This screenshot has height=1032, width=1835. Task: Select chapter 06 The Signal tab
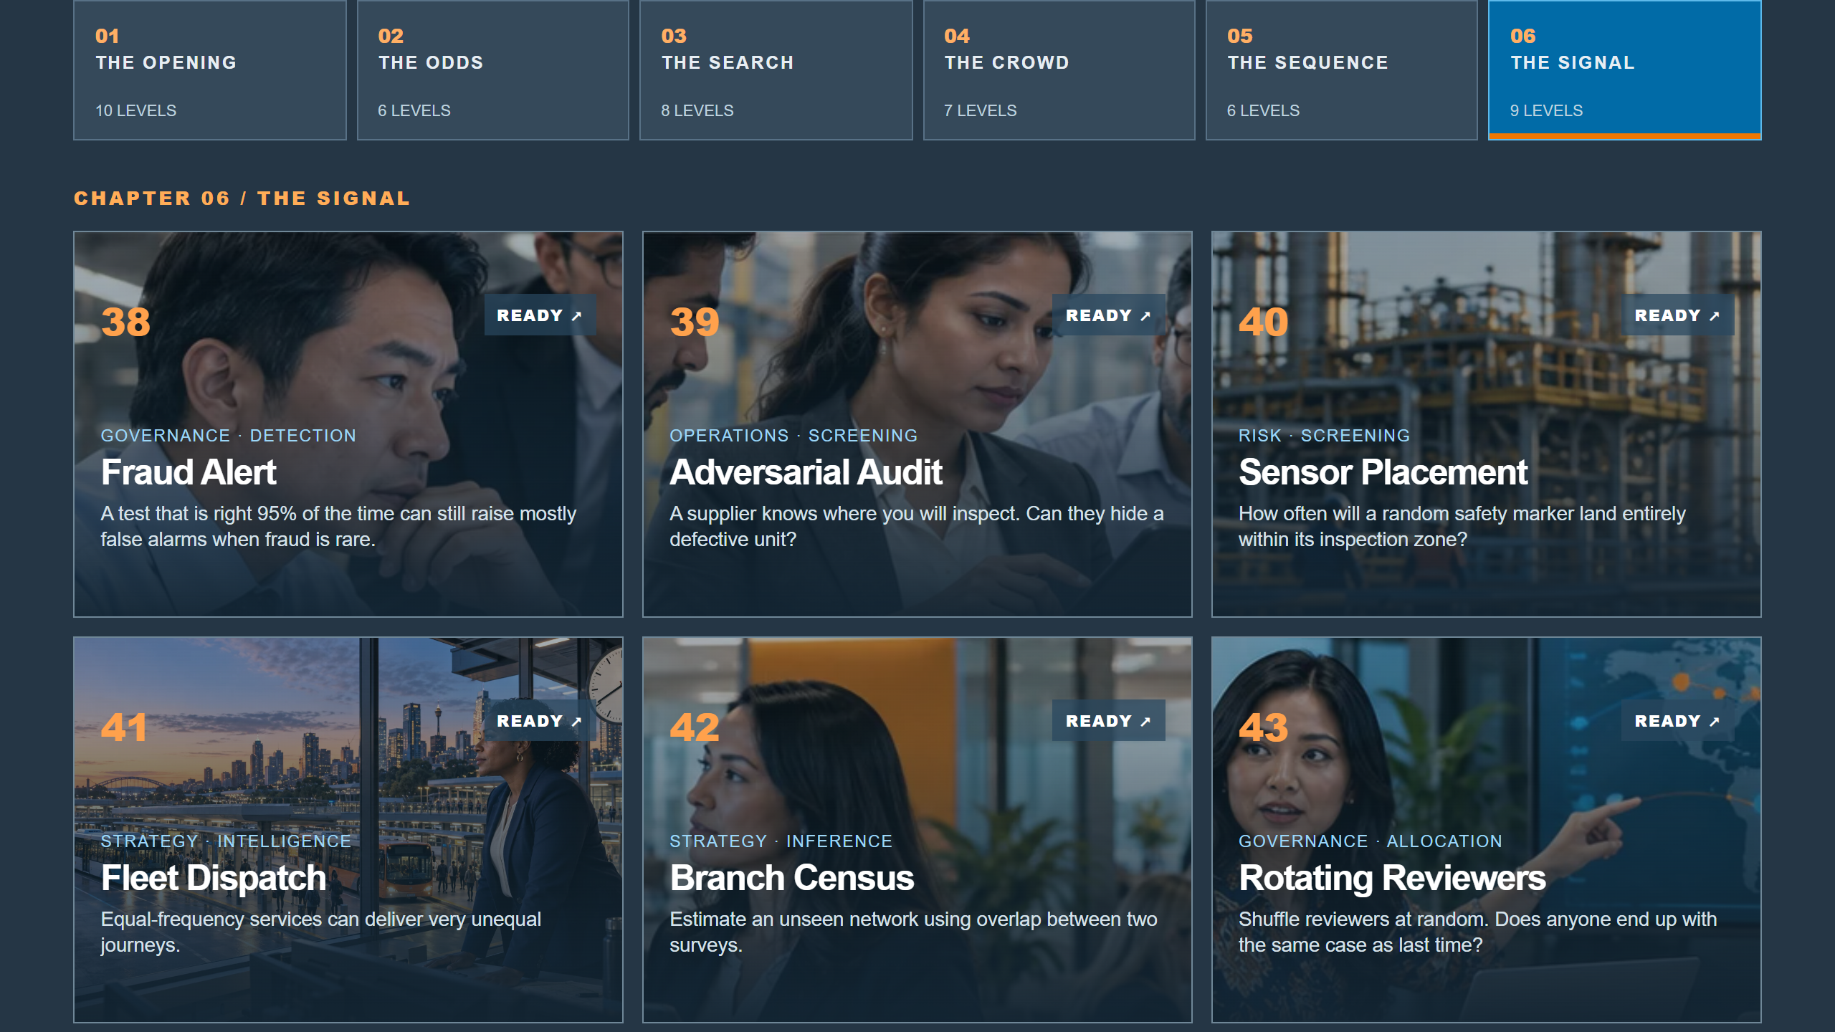(x=1624, y=70)
